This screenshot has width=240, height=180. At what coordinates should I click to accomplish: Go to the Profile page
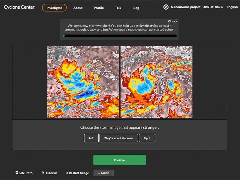(x=99, y=8)
